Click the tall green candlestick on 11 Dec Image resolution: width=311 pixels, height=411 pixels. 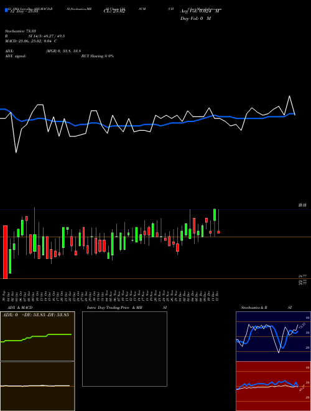coord(215,215)
